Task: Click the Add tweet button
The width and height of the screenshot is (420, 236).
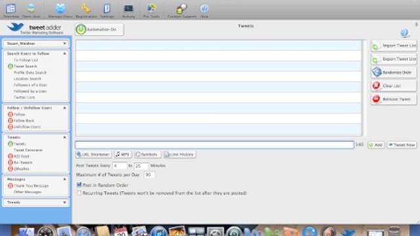Action: coord(376,145)
